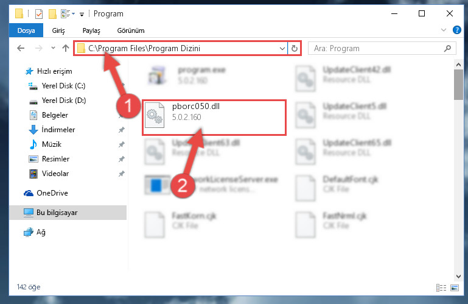
Task: Refresh the current folder view
Action: (295, 48)
